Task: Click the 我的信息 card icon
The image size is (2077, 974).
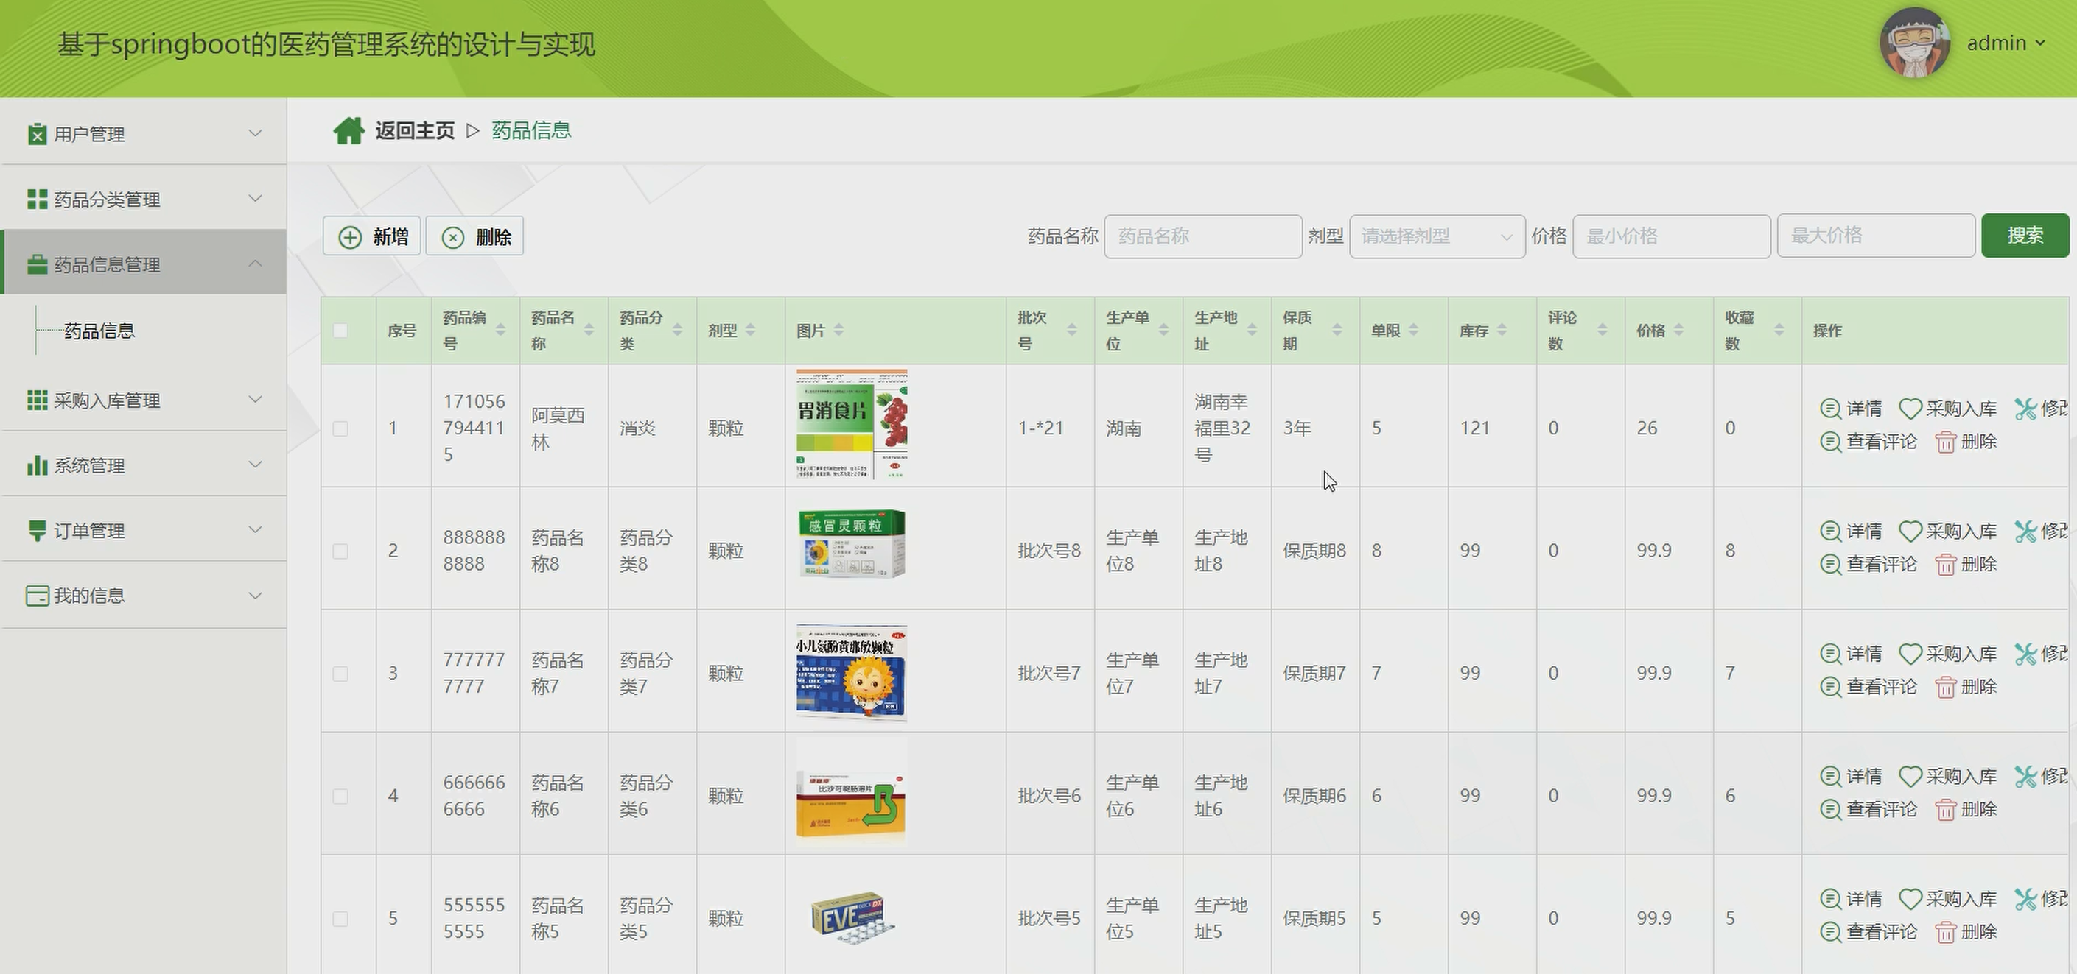Action: click(x=37, y=596)
